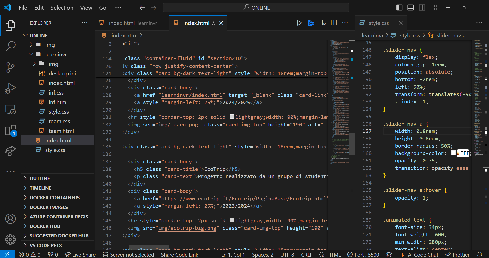Run code with the play button
Image resolution: width=489 pixels, height=258 pixels.
coord(299,23)
